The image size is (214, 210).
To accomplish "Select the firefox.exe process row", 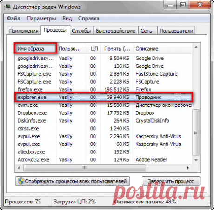I will [x=104, y=90].
